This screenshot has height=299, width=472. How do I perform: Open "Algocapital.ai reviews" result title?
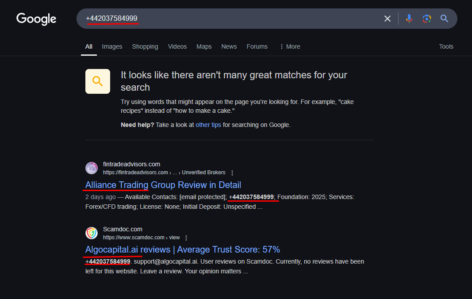(182, 249)
